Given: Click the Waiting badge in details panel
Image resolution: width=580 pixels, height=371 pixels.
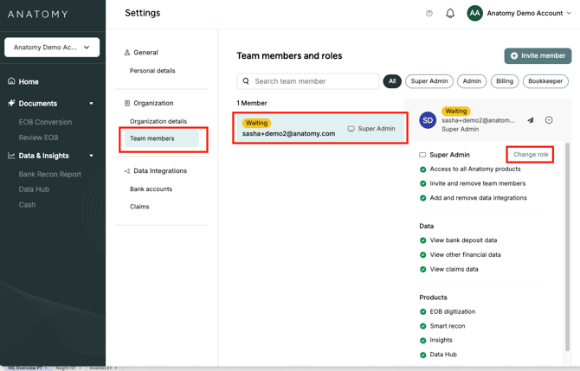Looking at the screenshot, I should [455, 111].
